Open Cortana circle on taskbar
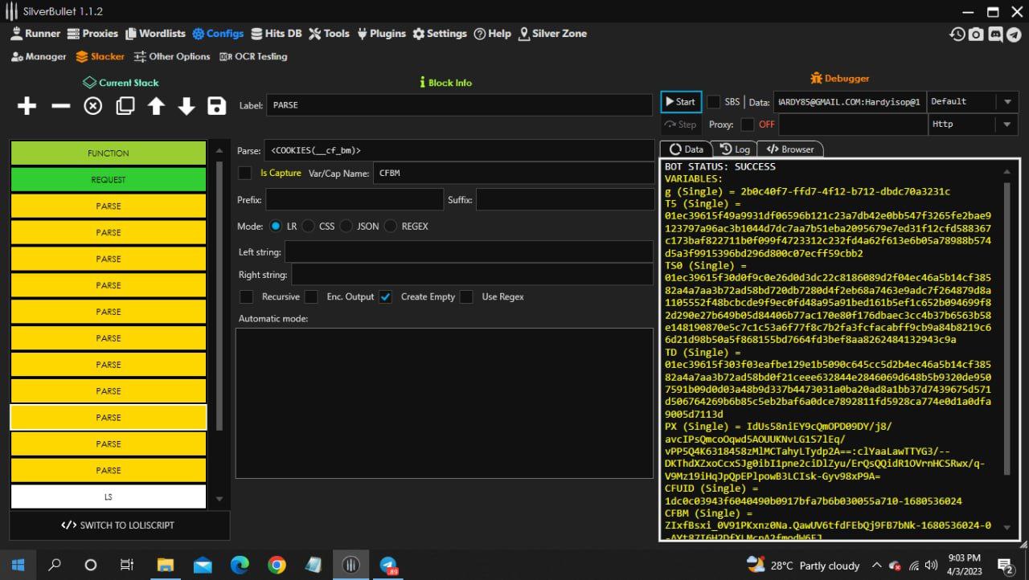1029x580 pixels. pyautogui.click(x=91, y=565)
